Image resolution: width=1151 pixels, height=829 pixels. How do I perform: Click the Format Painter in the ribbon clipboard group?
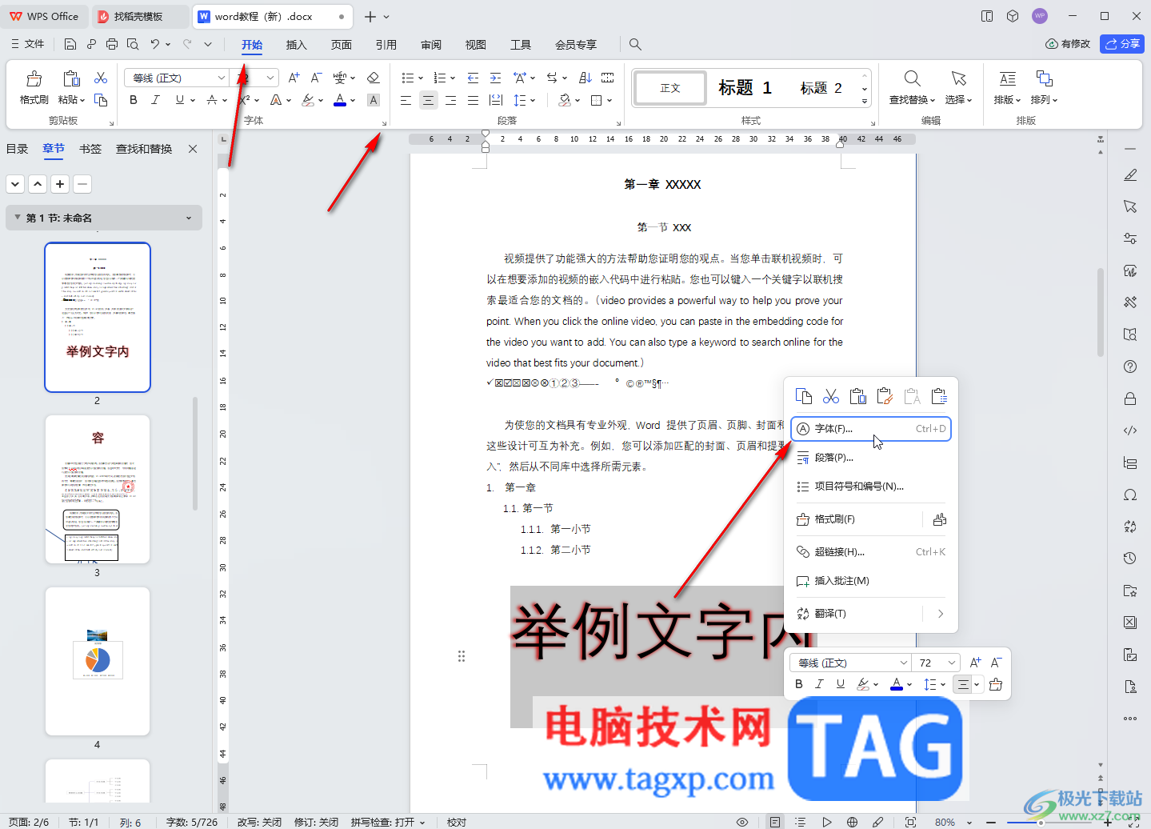pyautogui.click(x=34, y=87)
